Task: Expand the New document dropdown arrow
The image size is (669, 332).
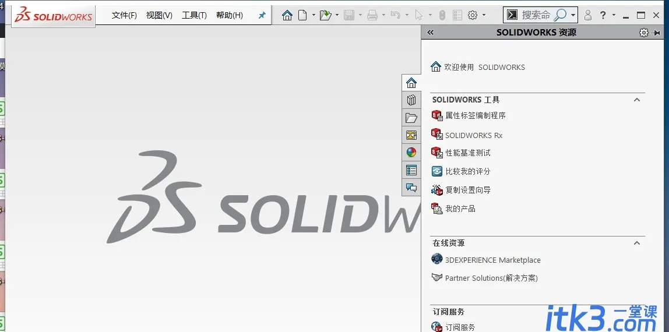Action: (314, 15)
